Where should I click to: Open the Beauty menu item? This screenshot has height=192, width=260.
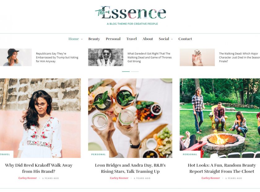[x=94, y=39]
